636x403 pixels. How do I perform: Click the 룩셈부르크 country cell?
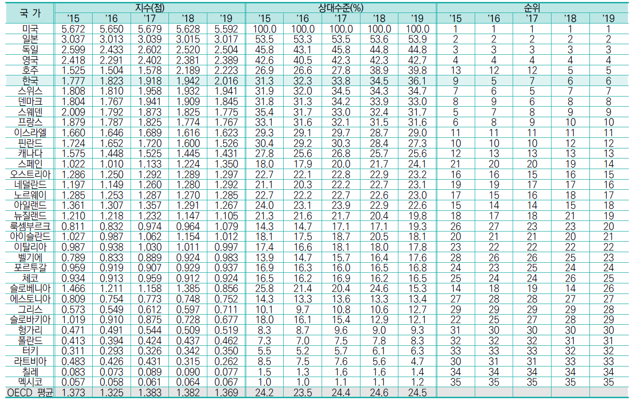click(x=30, y=226)
